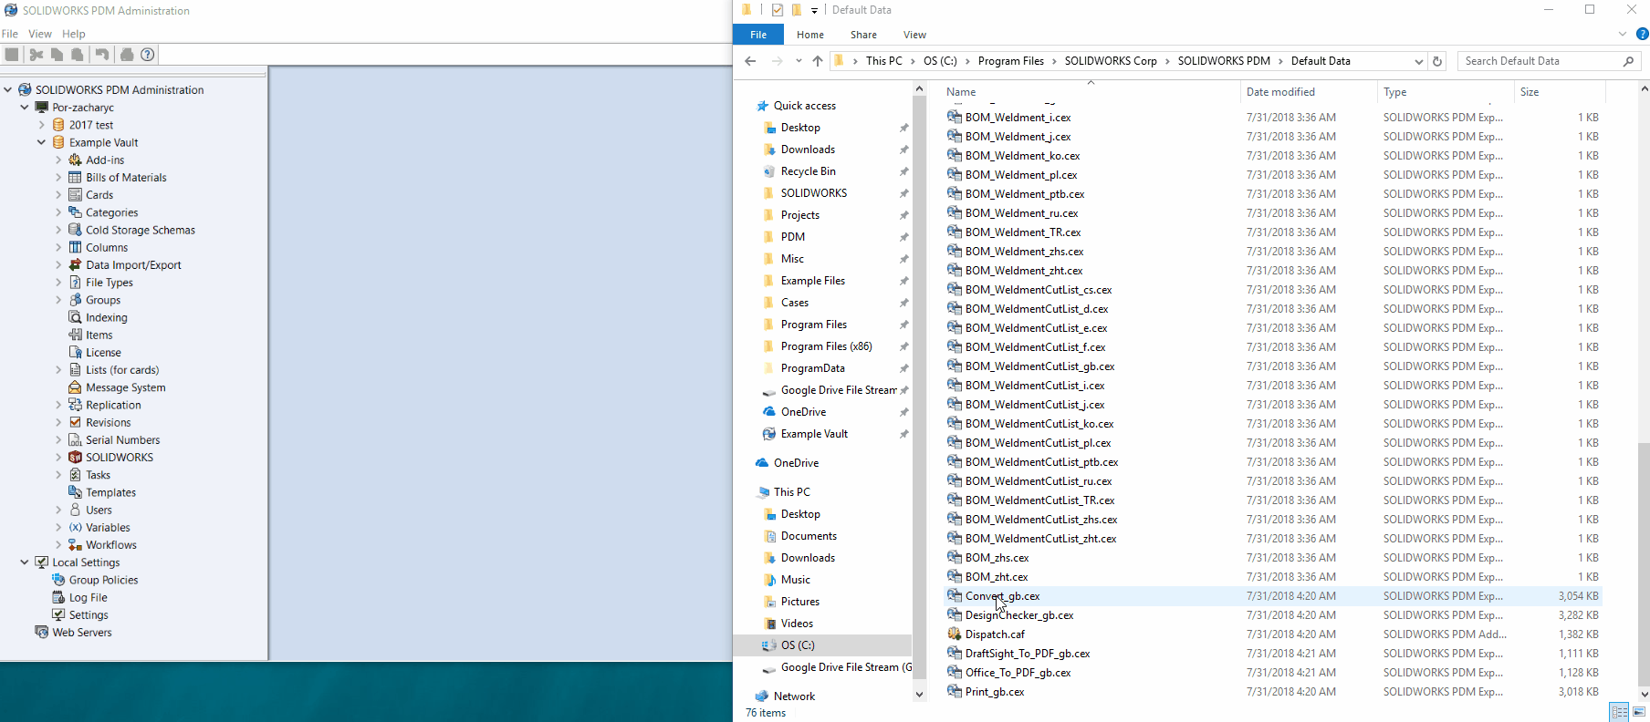Open the Share ribbon tab
The height and width of the screenshot is (722, 1650).
point(863,35)
